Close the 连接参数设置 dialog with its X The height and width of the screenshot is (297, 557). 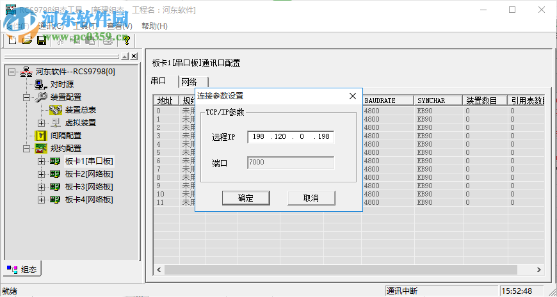pos(352,96)
